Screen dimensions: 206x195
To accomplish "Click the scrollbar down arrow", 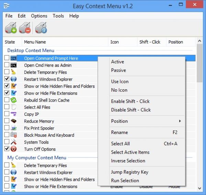I will [199, 188].
